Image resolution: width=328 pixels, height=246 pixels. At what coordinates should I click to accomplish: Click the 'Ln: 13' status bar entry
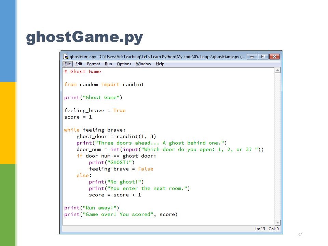(260, 229)
